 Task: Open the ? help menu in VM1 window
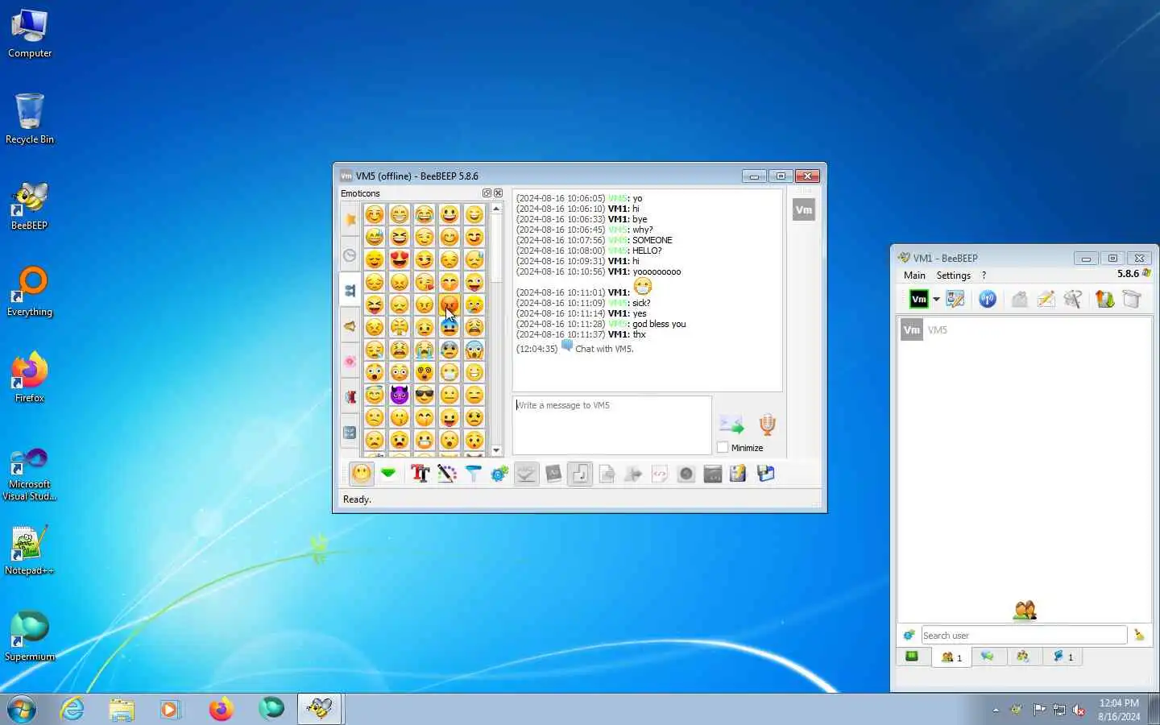tap(984, 275)
